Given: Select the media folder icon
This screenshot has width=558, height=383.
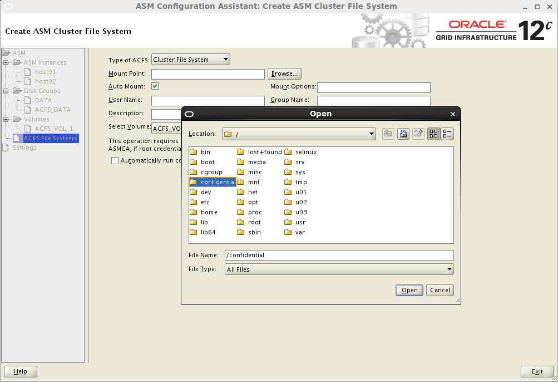Looking at the screenshot, I should click(241, 162).
